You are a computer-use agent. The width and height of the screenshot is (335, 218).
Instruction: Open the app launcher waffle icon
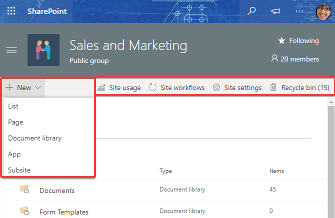point(11,11)
